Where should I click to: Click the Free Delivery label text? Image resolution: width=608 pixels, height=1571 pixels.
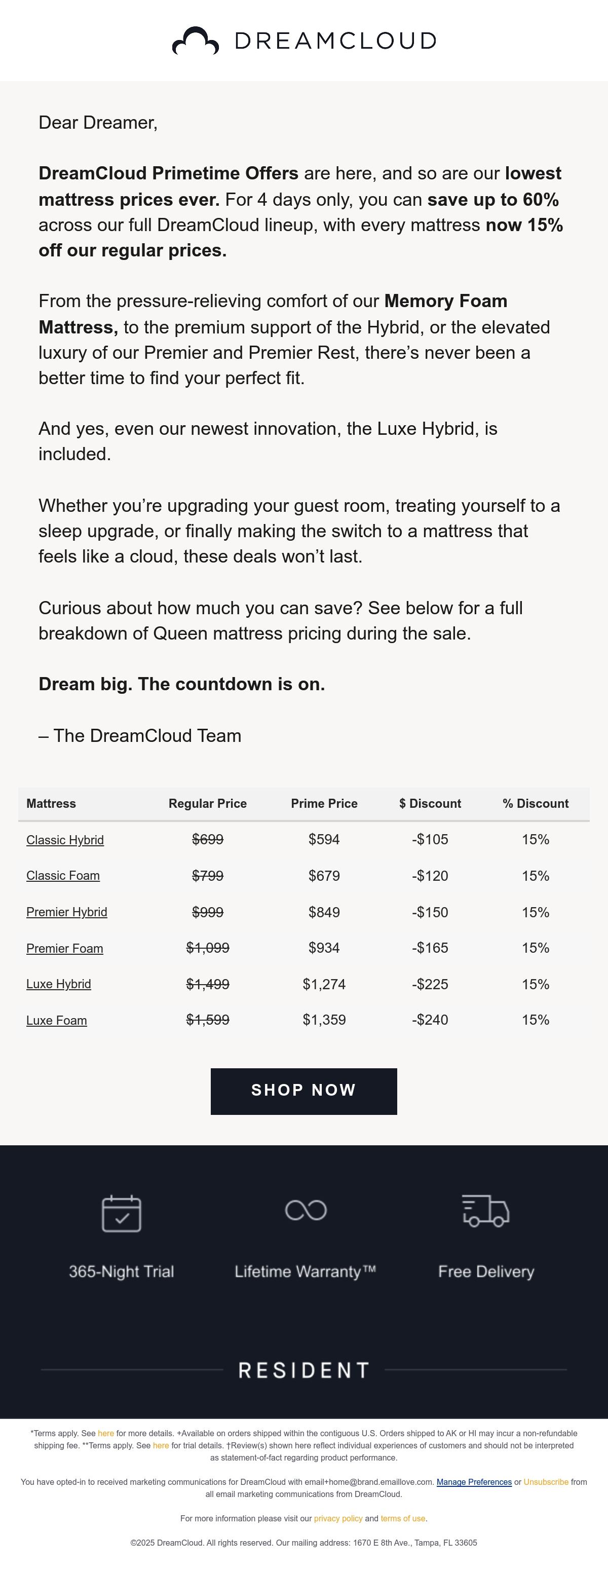click(486, 1271)
